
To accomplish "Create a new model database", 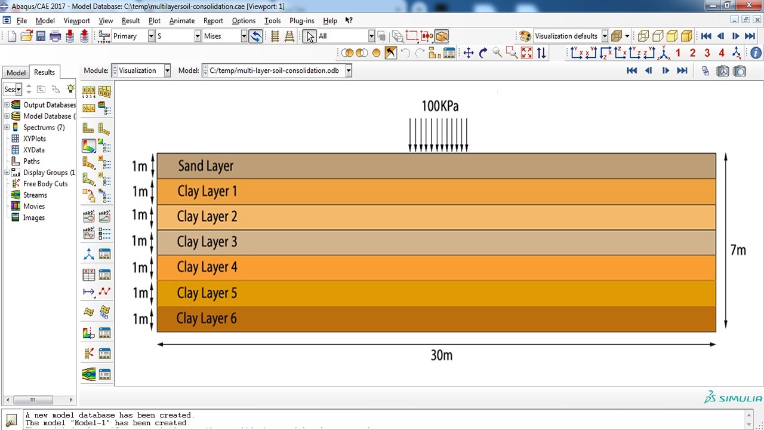I will tap(12, 36).
